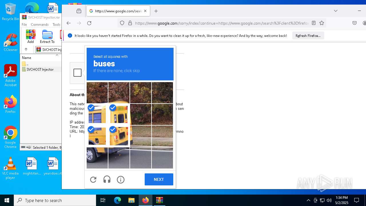The width and height of the screenshot is (366, 206).
Task: Open WinRAR Commands menu
Action: tap(40, 25)
